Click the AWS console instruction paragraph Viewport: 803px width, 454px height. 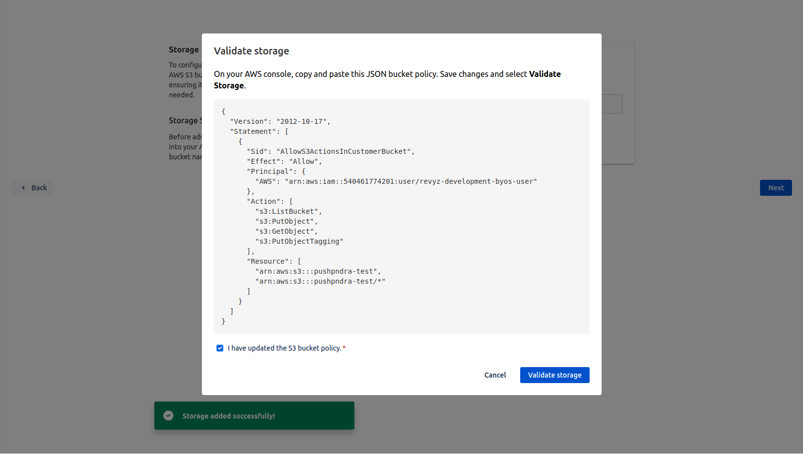387,79
